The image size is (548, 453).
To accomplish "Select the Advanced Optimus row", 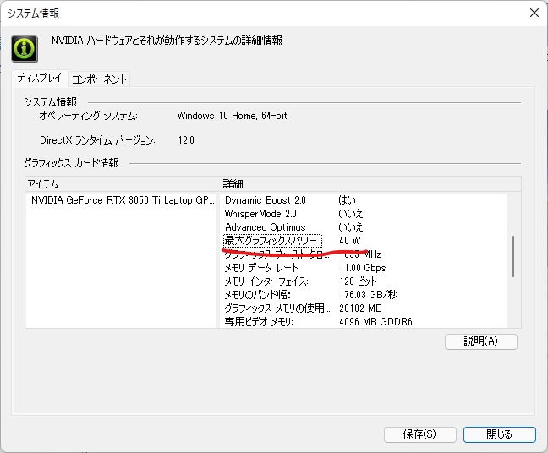I will [364, 227].
